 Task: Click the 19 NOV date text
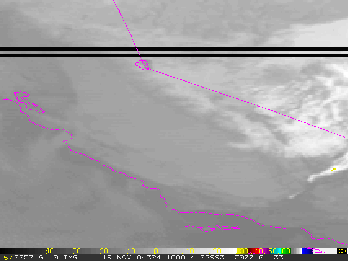111,257
